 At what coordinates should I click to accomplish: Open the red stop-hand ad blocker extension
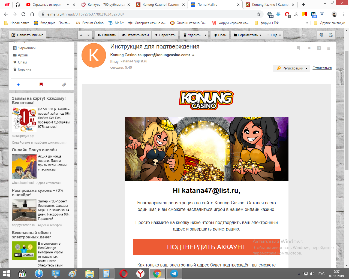(x=287, y=14)
